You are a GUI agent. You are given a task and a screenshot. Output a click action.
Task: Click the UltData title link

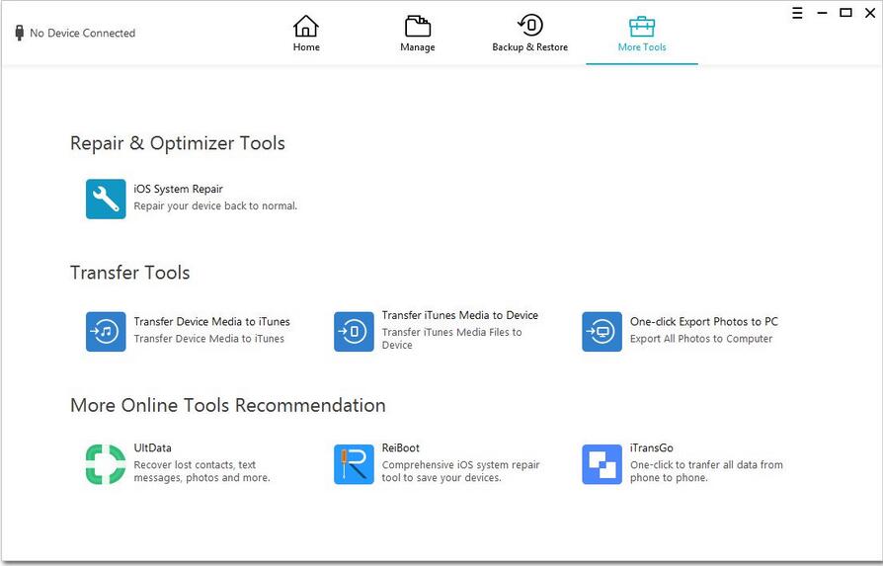click(x=153, y=447)
